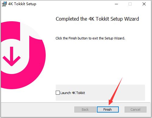Click the greyed-out Back button

[85, 110]
